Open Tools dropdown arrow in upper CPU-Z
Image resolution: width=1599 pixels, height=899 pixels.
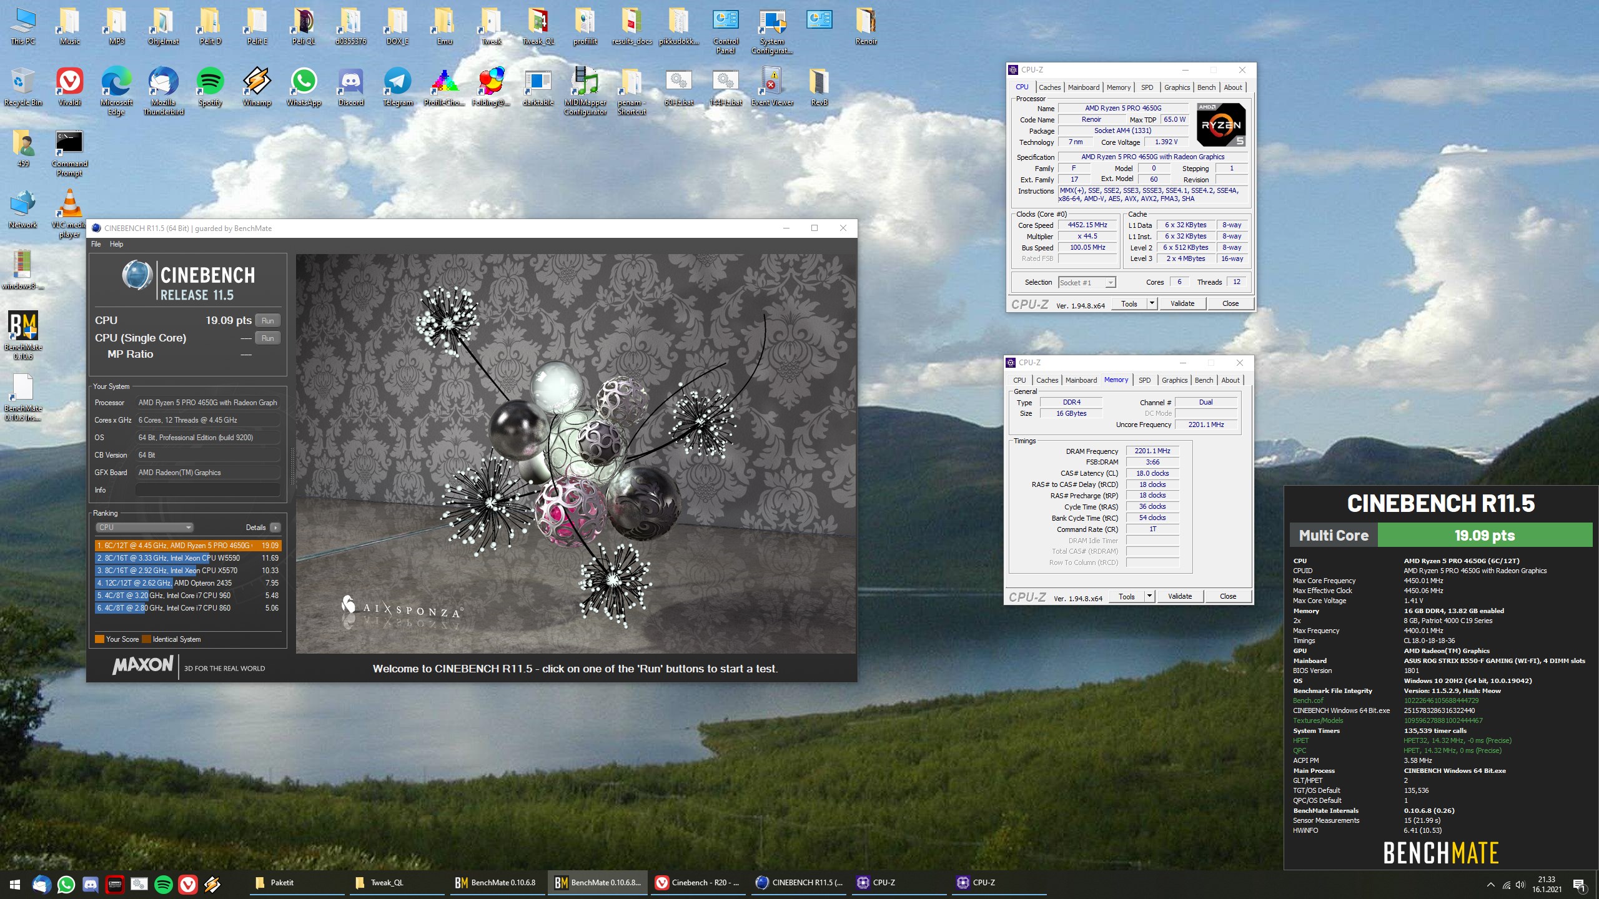tap(1152, 303)
